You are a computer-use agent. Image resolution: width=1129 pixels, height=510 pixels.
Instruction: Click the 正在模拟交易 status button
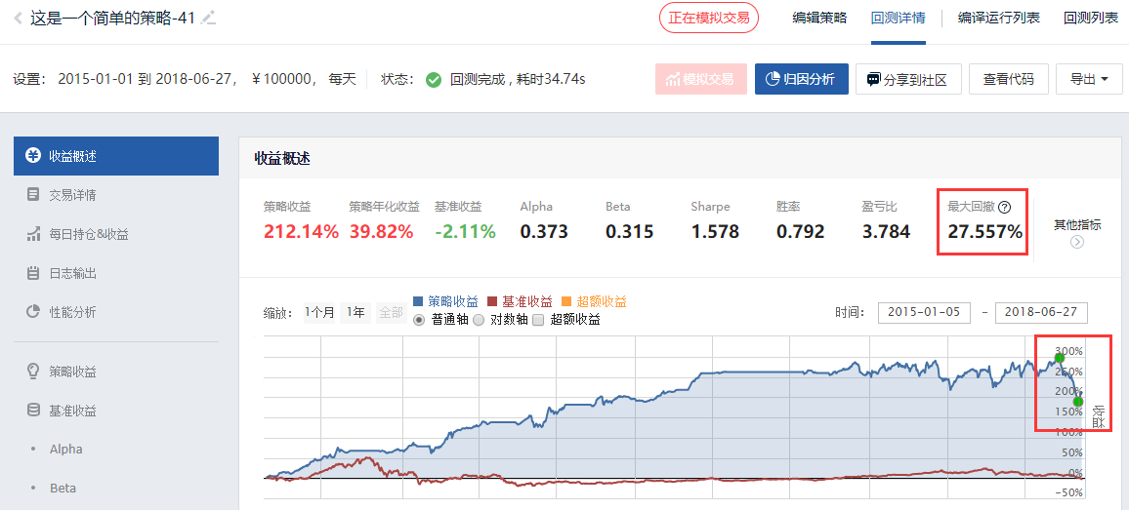pyautogui.click(x=708, y=18)
